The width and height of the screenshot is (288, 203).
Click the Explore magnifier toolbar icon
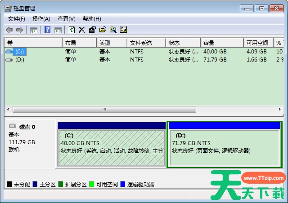(x=113, y=30)
